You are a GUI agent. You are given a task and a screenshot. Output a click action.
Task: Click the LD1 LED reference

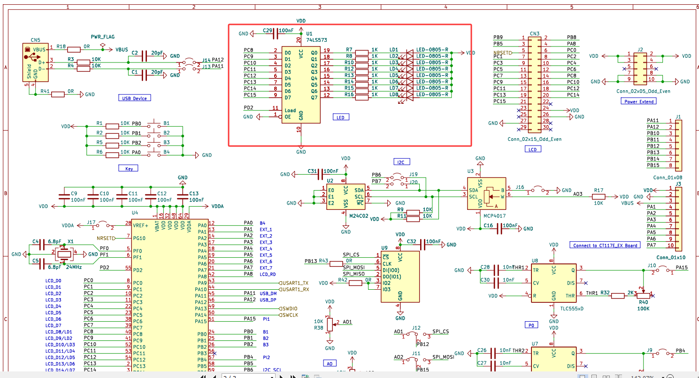point(393,49)
